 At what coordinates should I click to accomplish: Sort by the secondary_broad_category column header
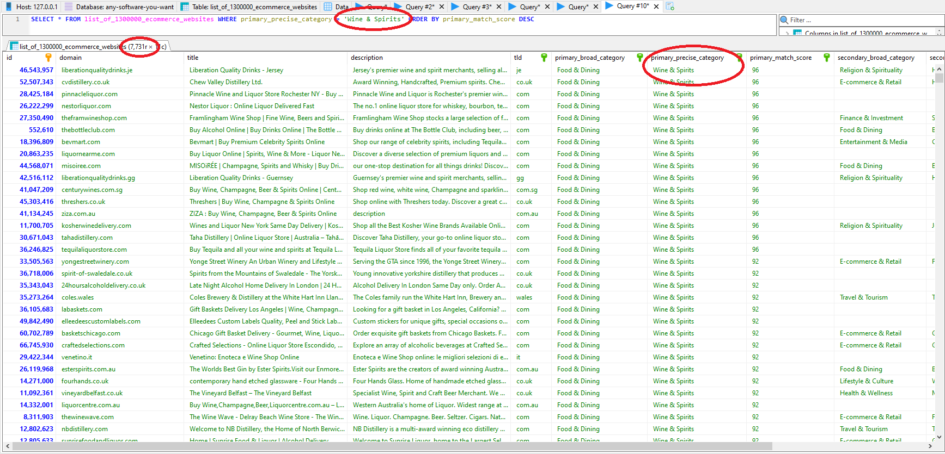click(x=880, y=58)
